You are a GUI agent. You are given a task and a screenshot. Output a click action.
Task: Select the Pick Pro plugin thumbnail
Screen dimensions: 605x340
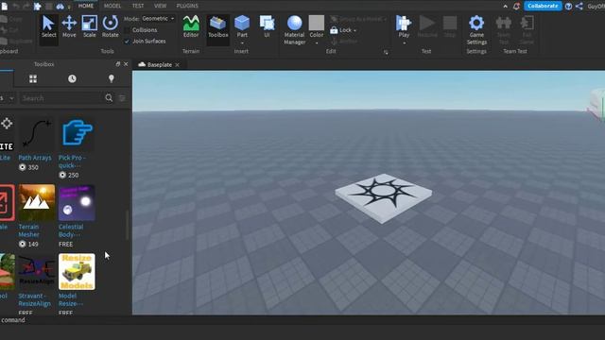tap(77, 134)
